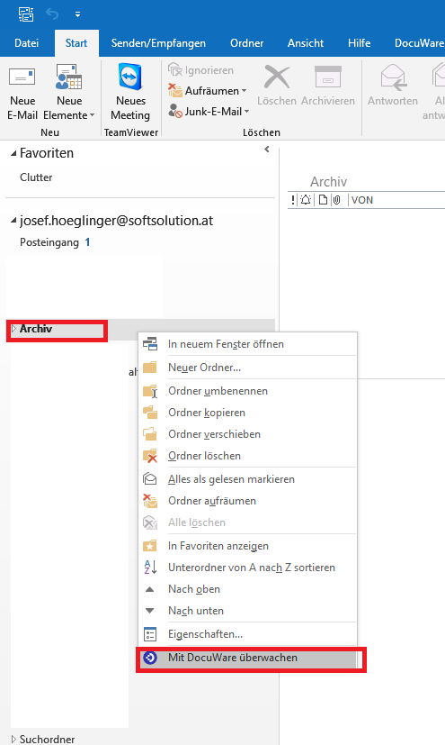Switch to the Senden/Empfangen tab
Image resolution: width=445 pixels, height=745 pixels.
tap(158, 43)
